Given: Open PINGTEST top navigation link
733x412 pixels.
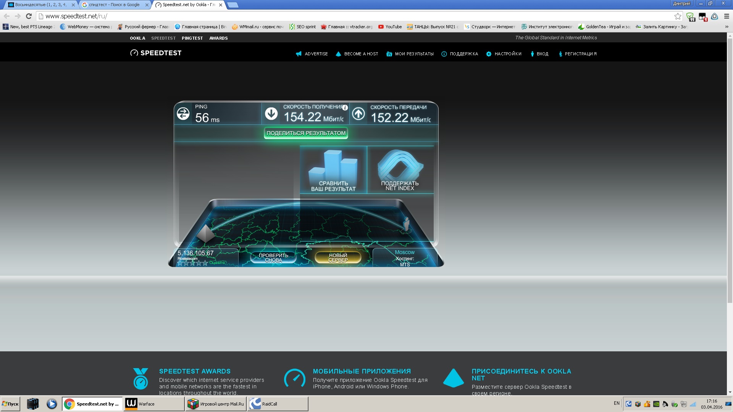Looking at the screenshot, I should pyautogui.click(x=192, y=38).
